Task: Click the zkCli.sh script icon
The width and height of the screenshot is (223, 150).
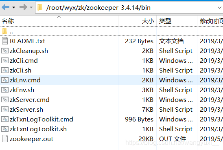Action: [x=5, y=70]
